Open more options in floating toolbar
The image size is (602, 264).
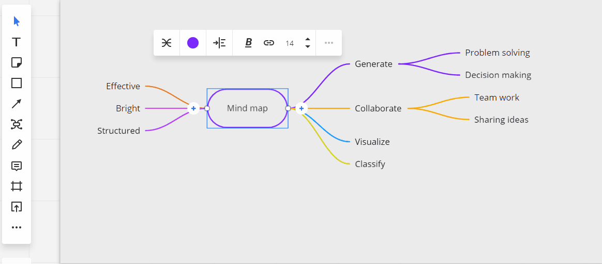click(x=329, y=43)
